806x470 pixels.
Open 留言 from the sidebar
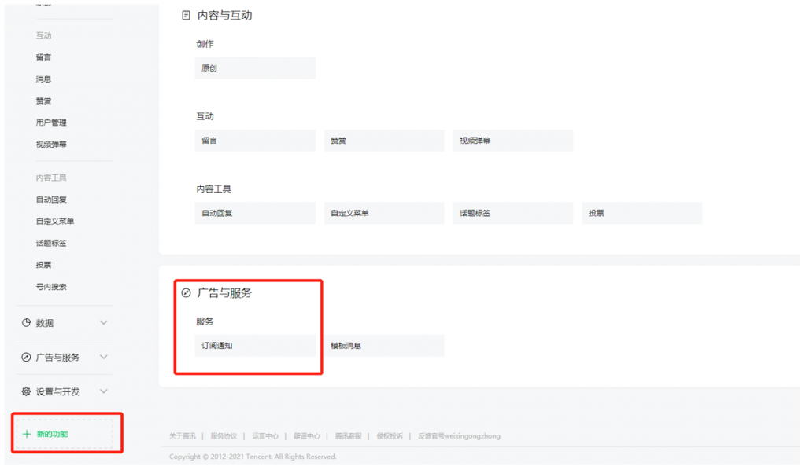click(x=43, y=57)
